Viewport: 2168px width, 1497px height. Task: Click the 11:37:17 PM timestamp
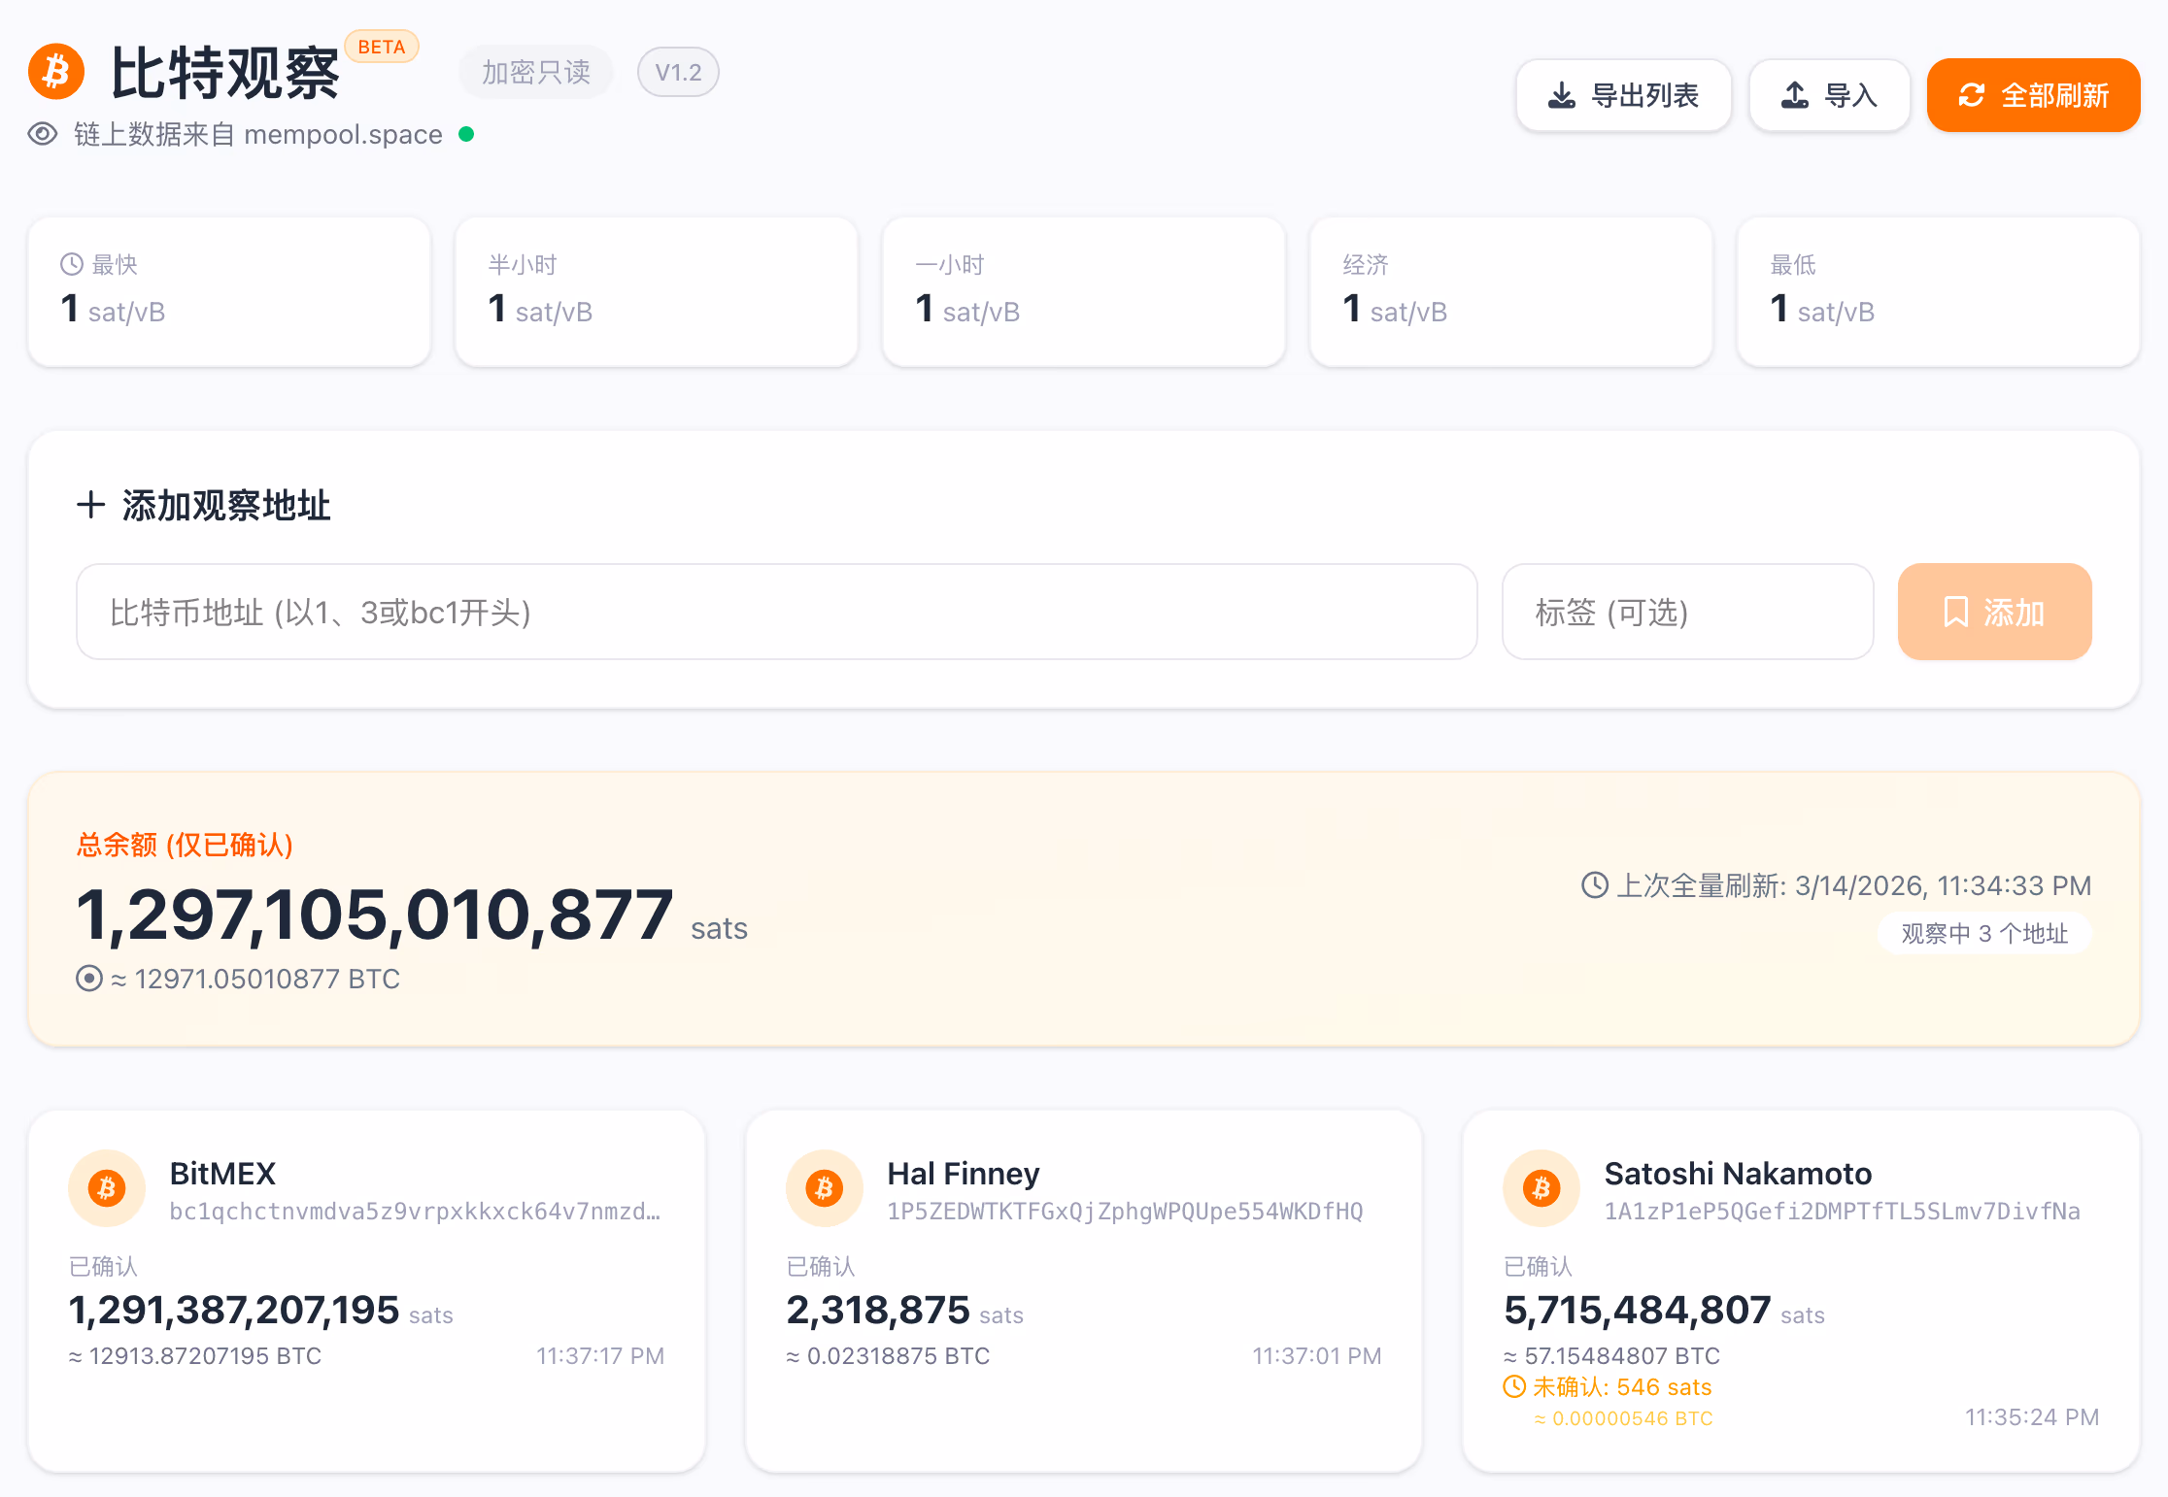click(x=600, y=1356)
